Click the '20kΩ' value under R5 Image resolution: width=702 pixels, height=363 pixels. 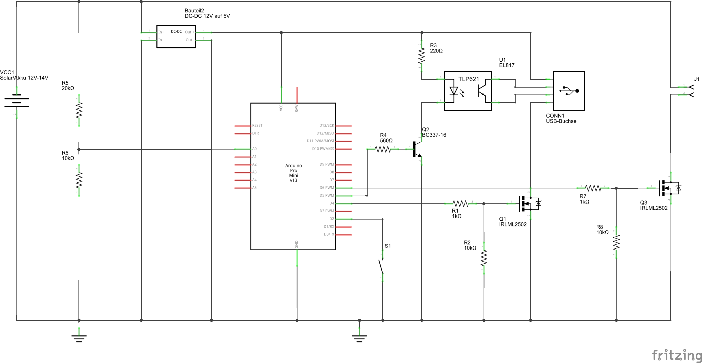tap(68, 88)
